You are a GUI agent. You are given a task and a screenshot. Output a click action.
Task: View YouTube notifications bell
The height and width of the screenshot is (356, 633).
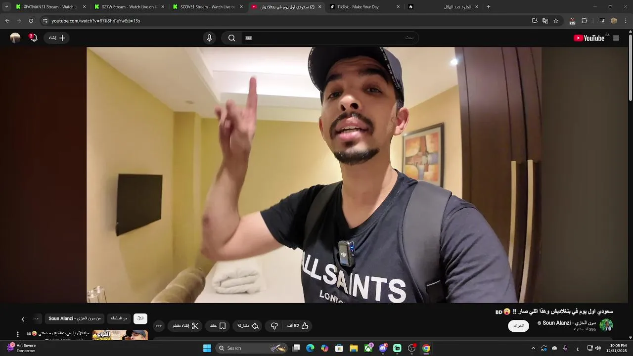coord(33,38)
